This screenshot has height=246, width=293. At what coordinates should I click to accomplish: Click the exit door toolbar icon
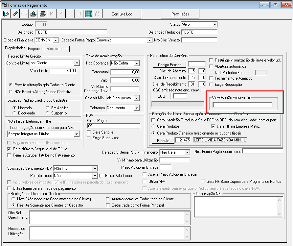tap(6, 14)
